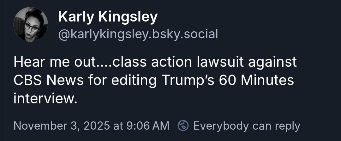The image size is (341, 141).
Task: Click the November 3, 2025 post date
Action: (61, 126)
